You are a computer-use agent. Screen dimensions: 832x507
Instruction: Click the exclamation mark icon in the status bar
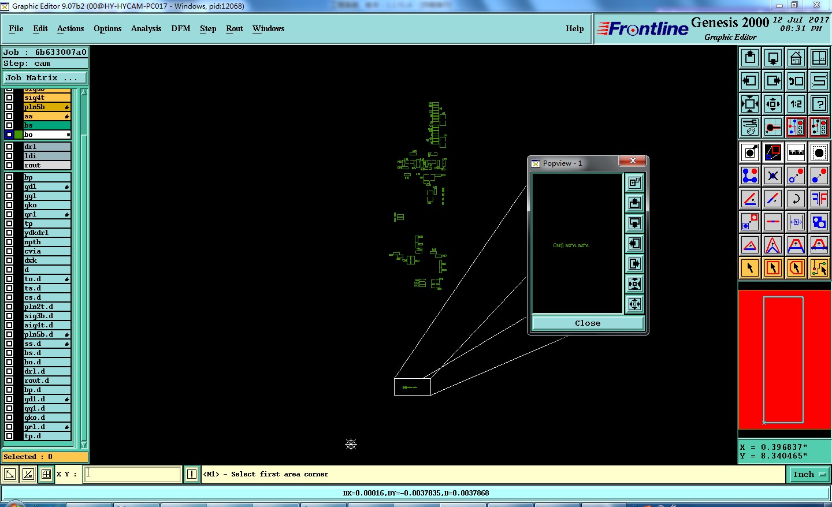[192, 474]
